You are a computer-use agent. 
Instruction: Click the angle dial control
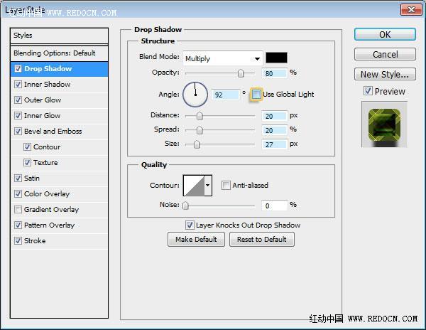pos(195,95)
